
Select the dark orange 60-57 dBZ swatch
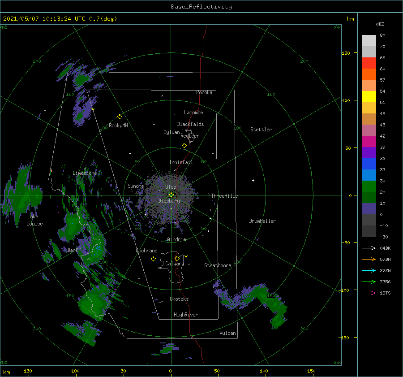[369, 74]
